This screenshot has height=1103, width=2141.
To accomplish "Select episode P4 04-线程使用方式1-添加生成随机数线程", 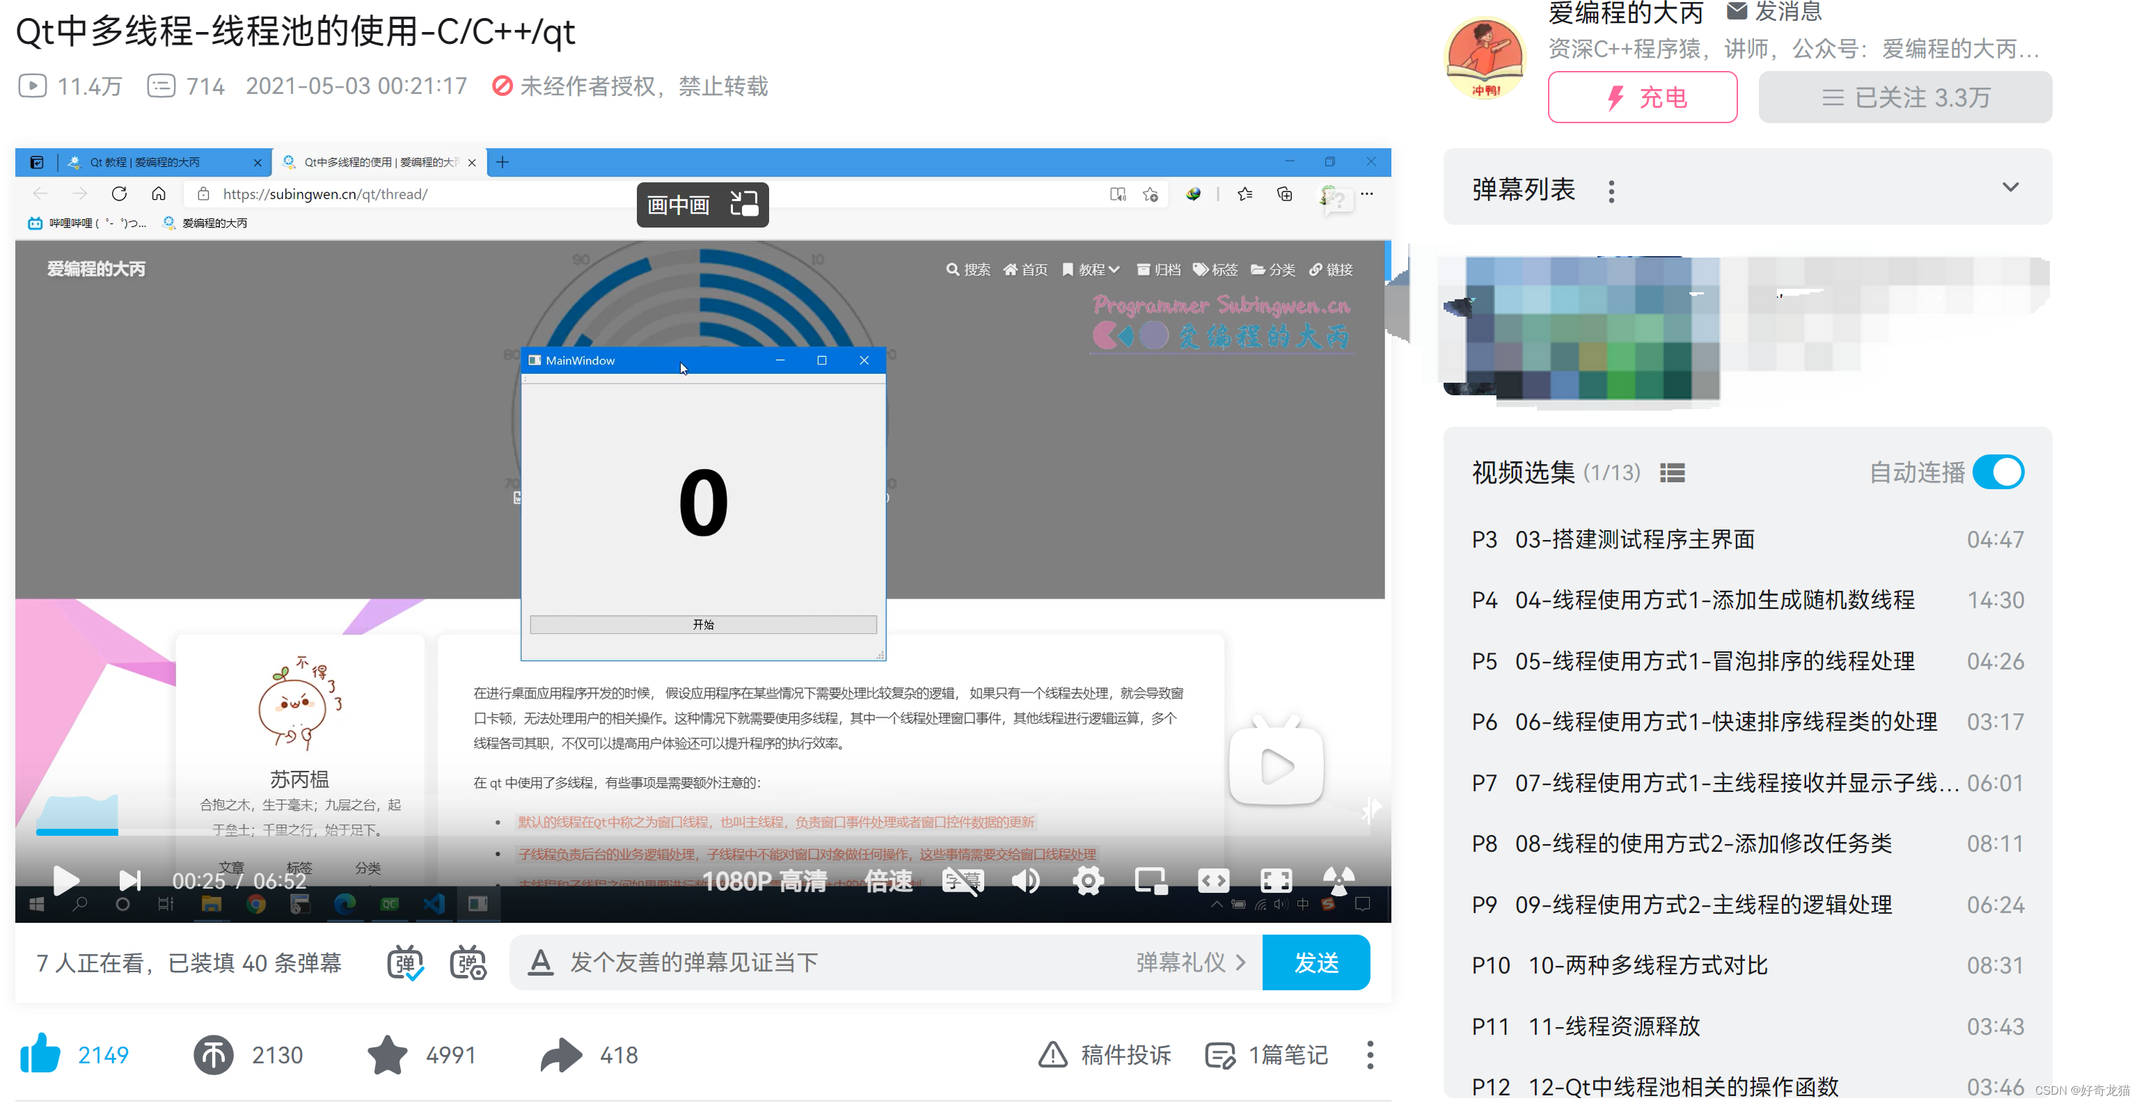I will tap(1747, 600).
